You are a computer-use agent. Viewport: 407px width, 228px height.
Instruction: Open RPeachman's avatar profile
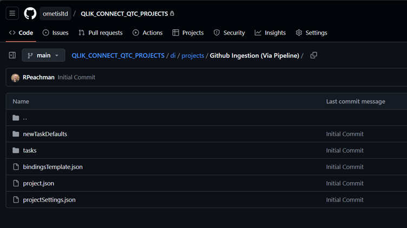point(15,77)
